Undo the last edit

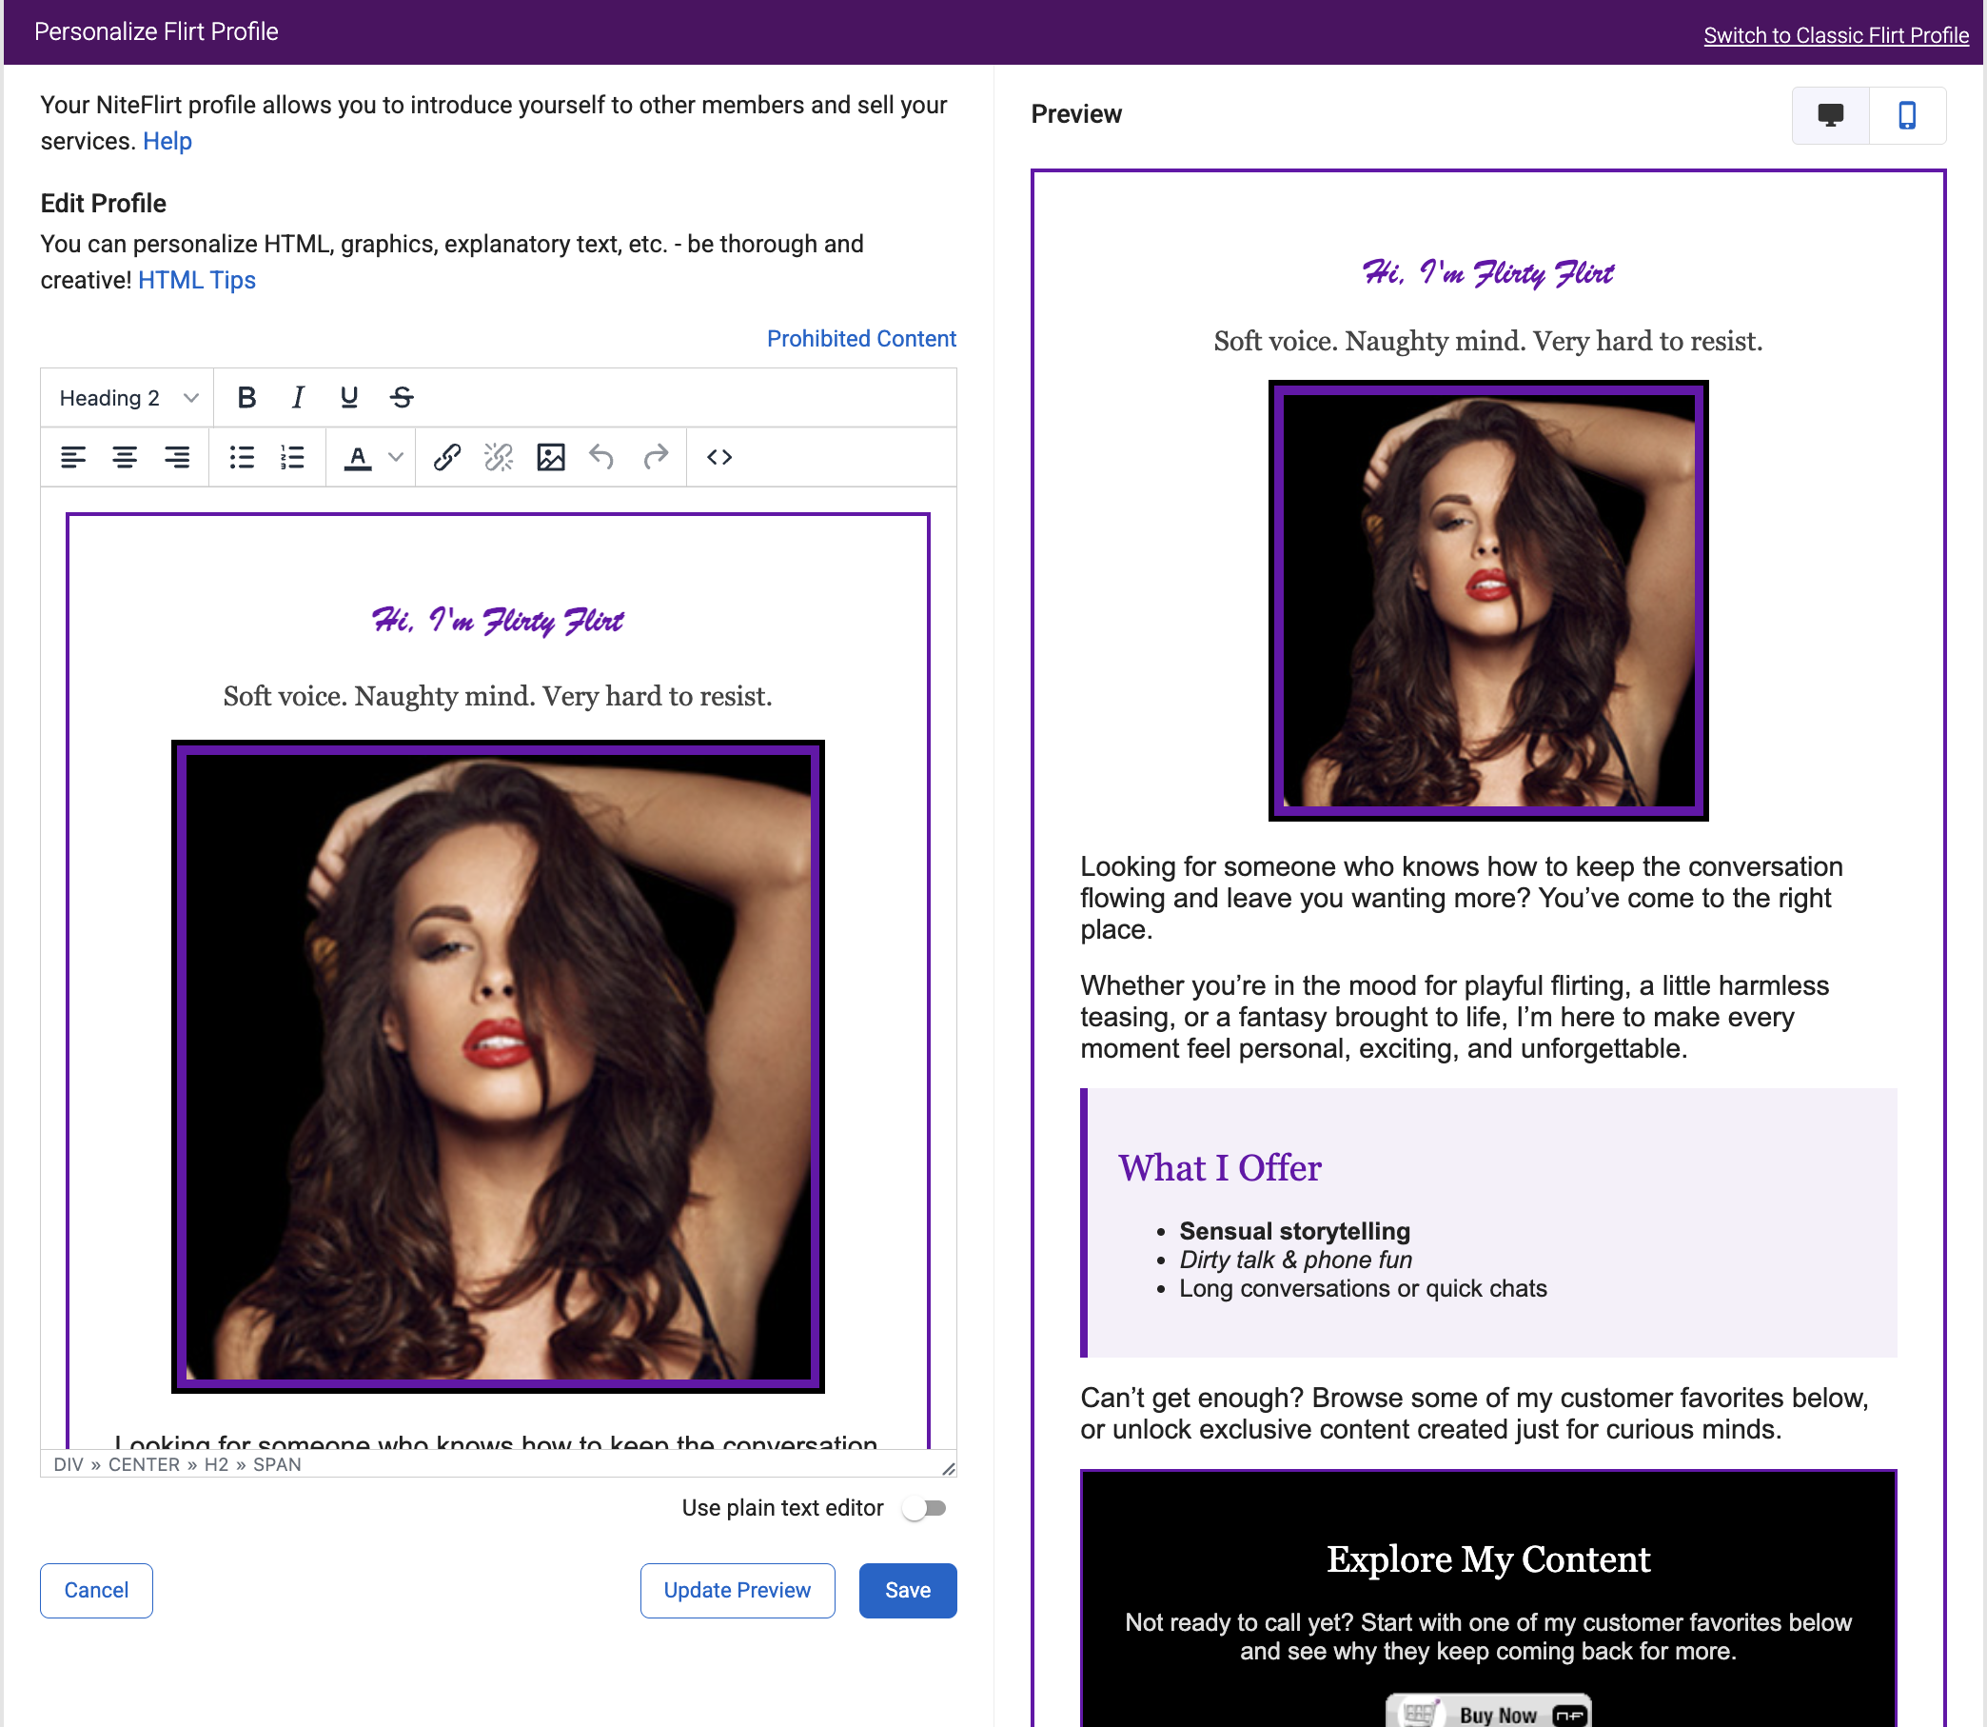click(x=602, y=457)
